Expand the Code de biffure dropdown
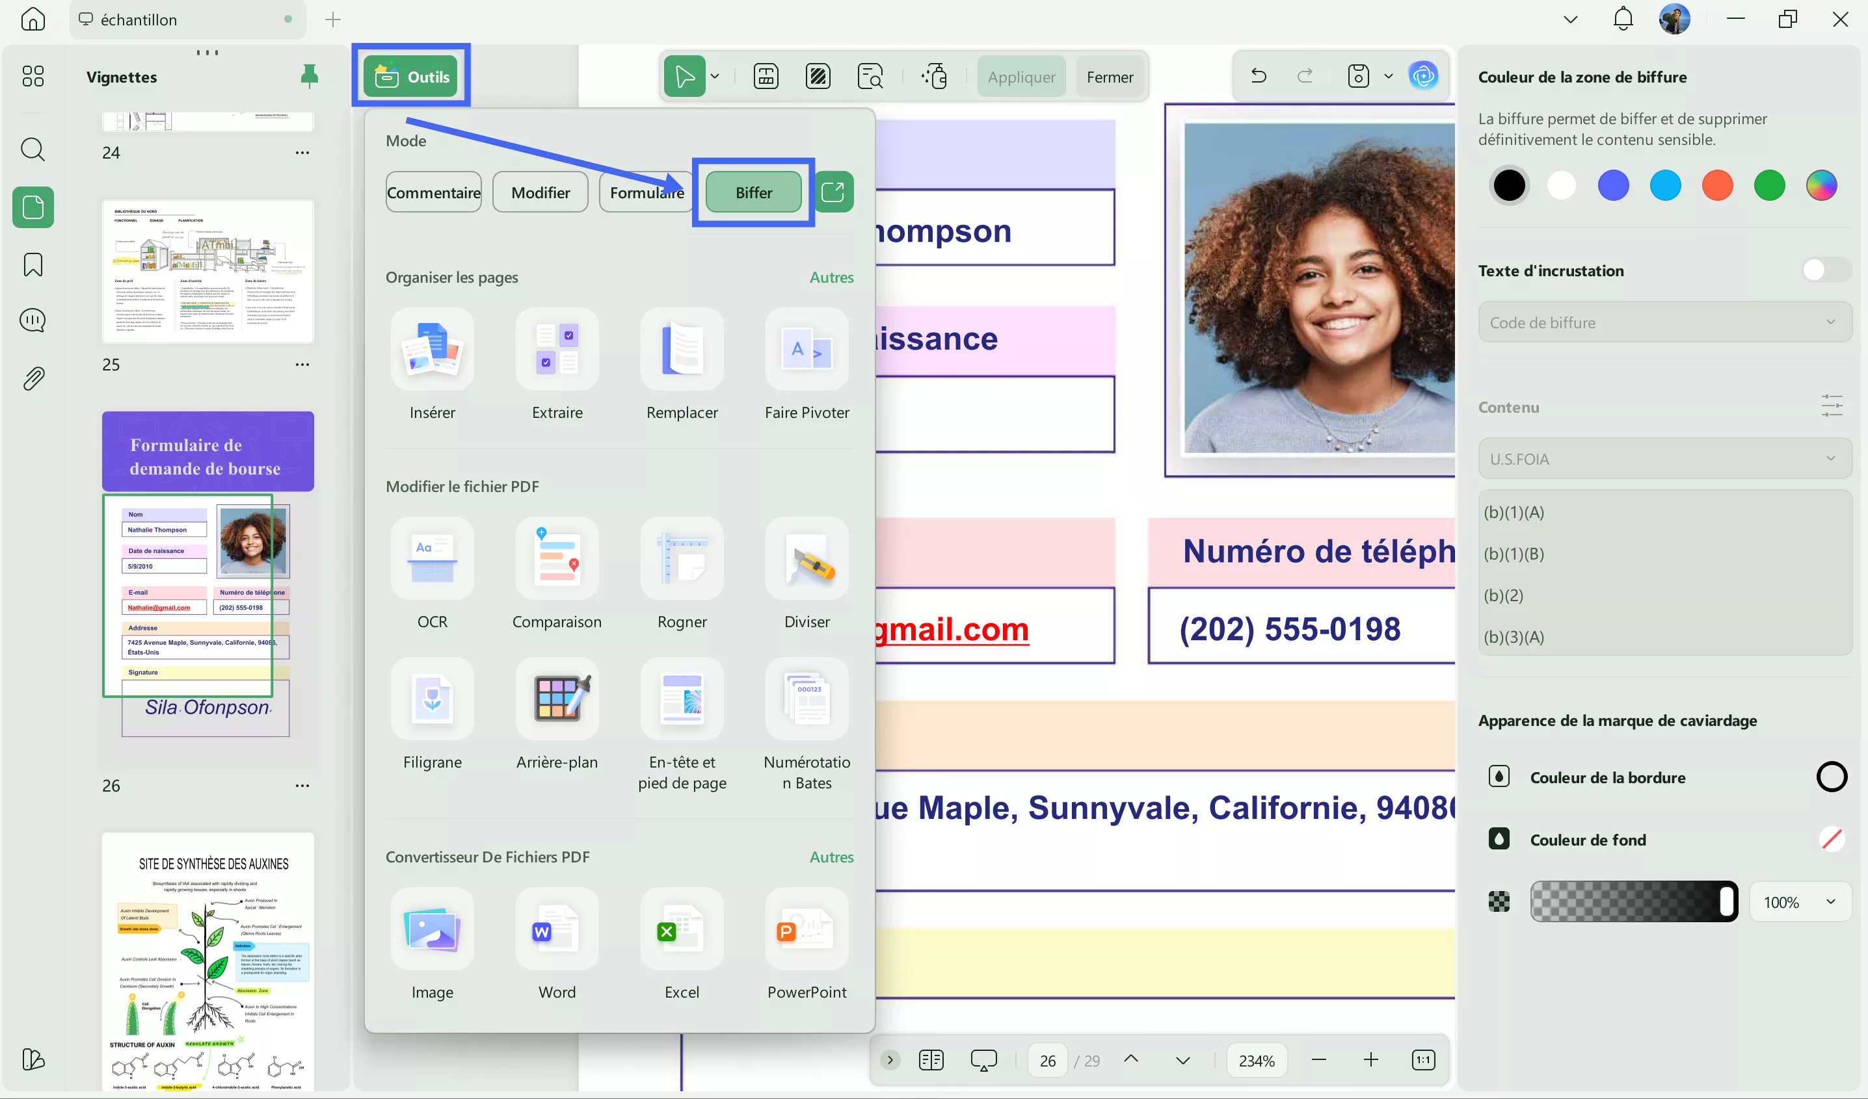Screen dimensions: 1868x1099 pyautogui.click(x=1664, y=322)
